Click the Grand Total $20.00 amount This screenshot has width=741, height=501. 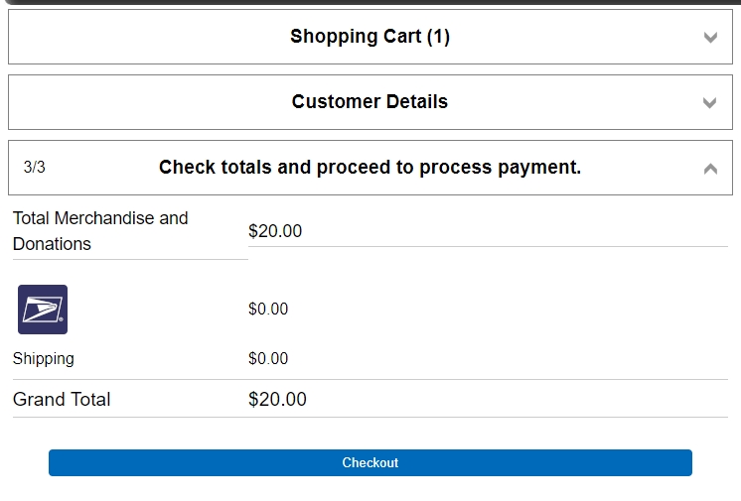(277, 400)
